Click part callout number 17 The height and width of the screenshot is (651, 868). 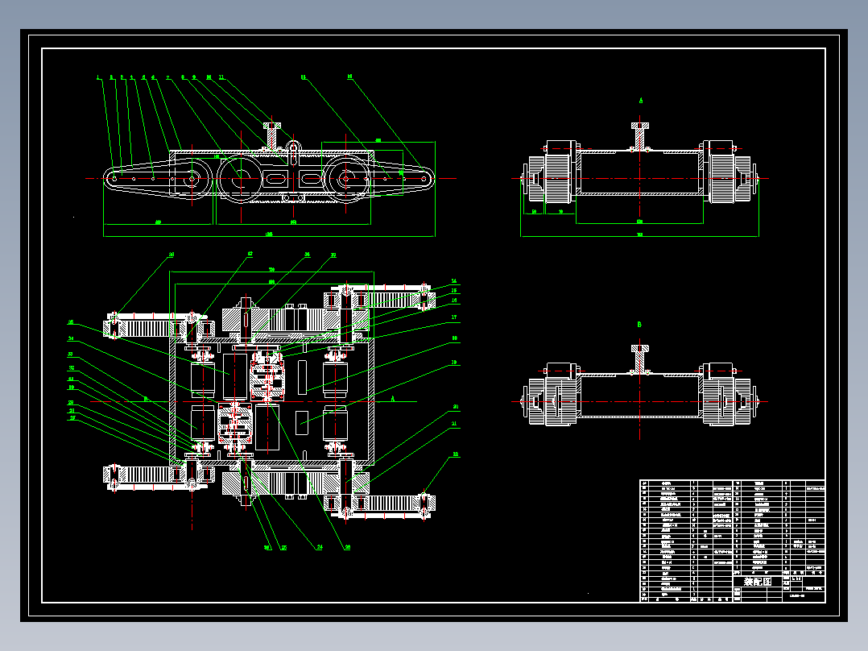coord(454,317)
